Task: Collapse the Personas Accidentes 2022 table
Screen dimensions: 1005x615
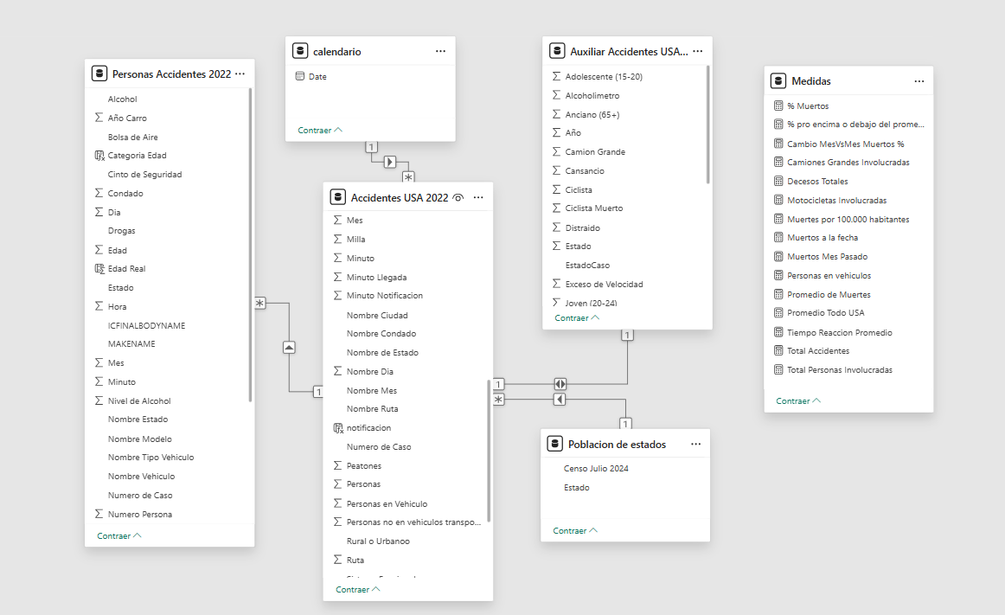Action: pos(119,536)
